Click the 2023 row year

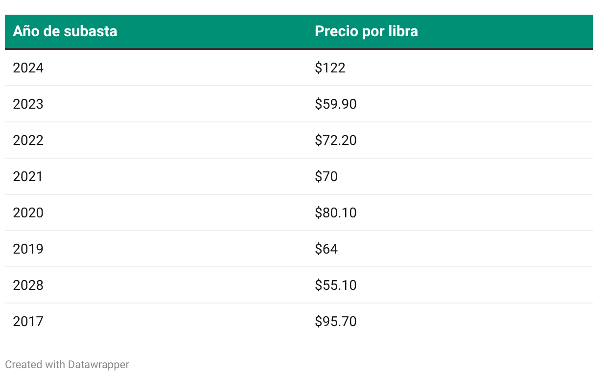tap(28, 104)
